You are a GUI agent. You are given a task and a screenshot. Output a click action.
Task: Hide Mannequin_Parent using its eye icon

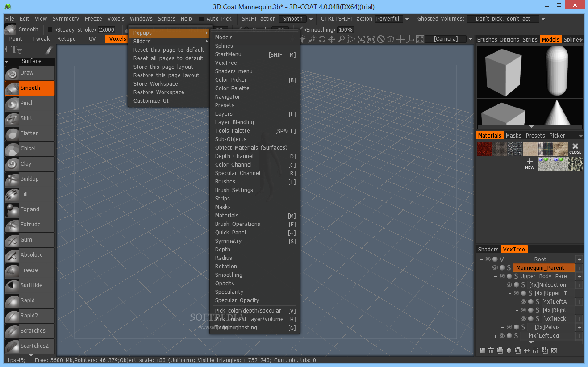click(x=495, y=268)
